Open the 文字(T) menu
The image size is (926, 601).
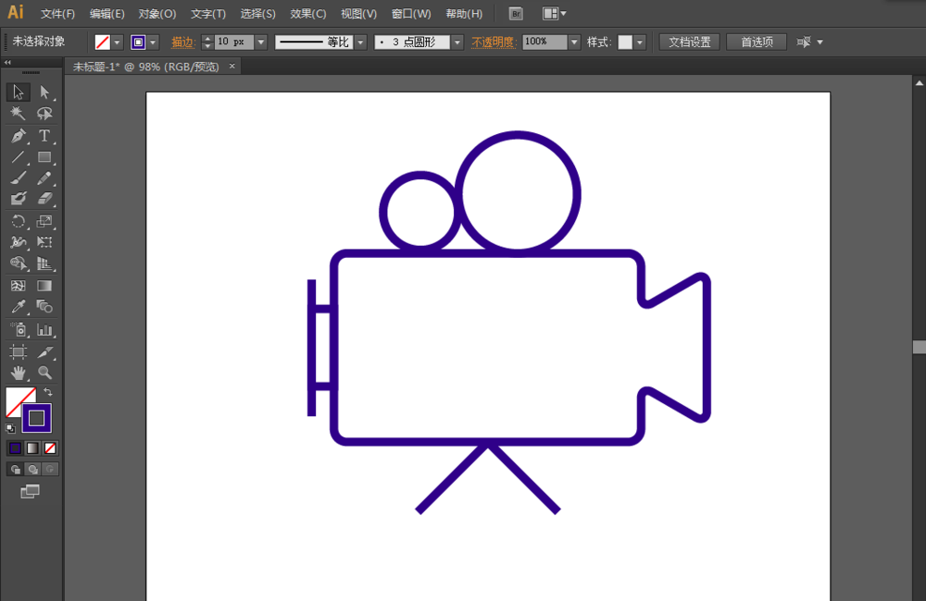[x=207, y=14]
